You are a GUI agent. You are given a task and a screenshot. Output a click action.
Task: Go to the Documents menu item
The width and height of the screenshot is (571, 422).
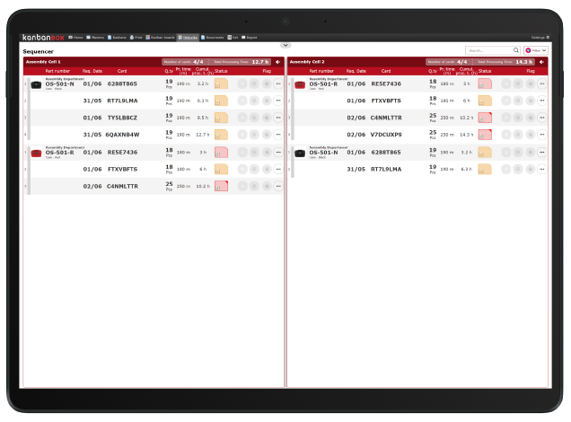(213, 38)
